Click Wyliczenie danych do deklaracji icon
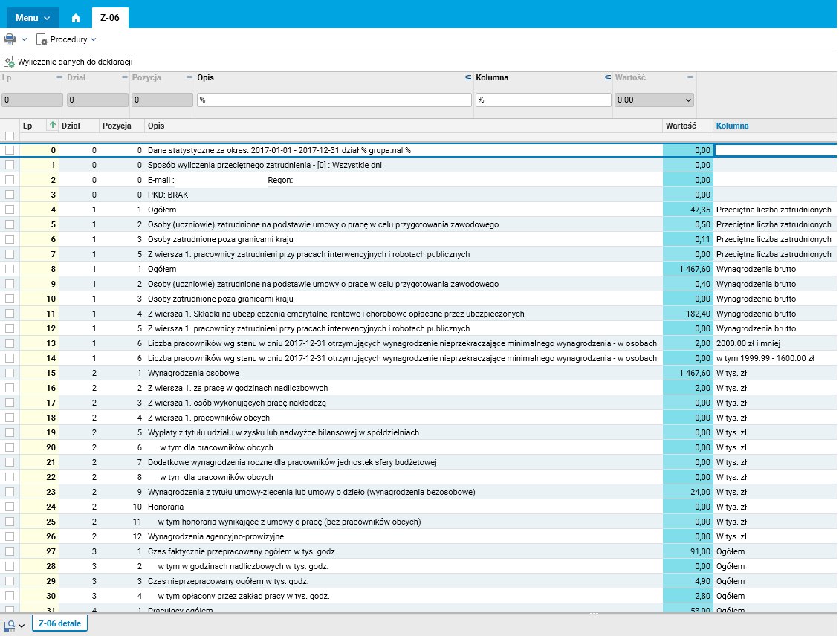The width and height of the screenshot is (839, 636). pos(9,62)
